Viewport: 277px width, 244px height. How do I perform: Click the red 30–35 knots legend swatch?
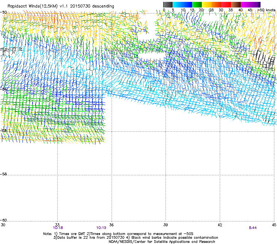[226, 5]
